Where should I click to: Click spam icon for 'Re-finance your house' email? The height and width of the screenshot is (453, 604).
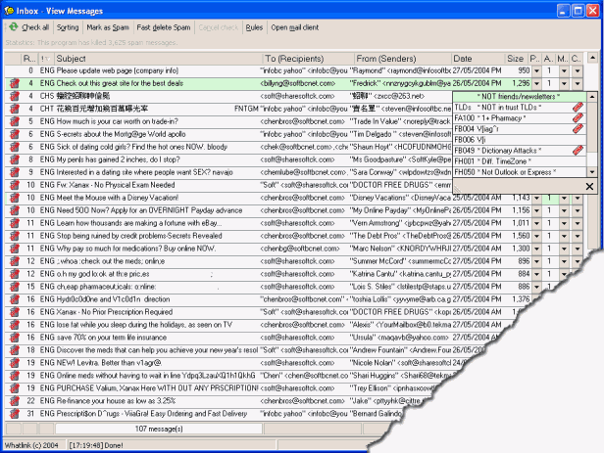coord(14,400)
